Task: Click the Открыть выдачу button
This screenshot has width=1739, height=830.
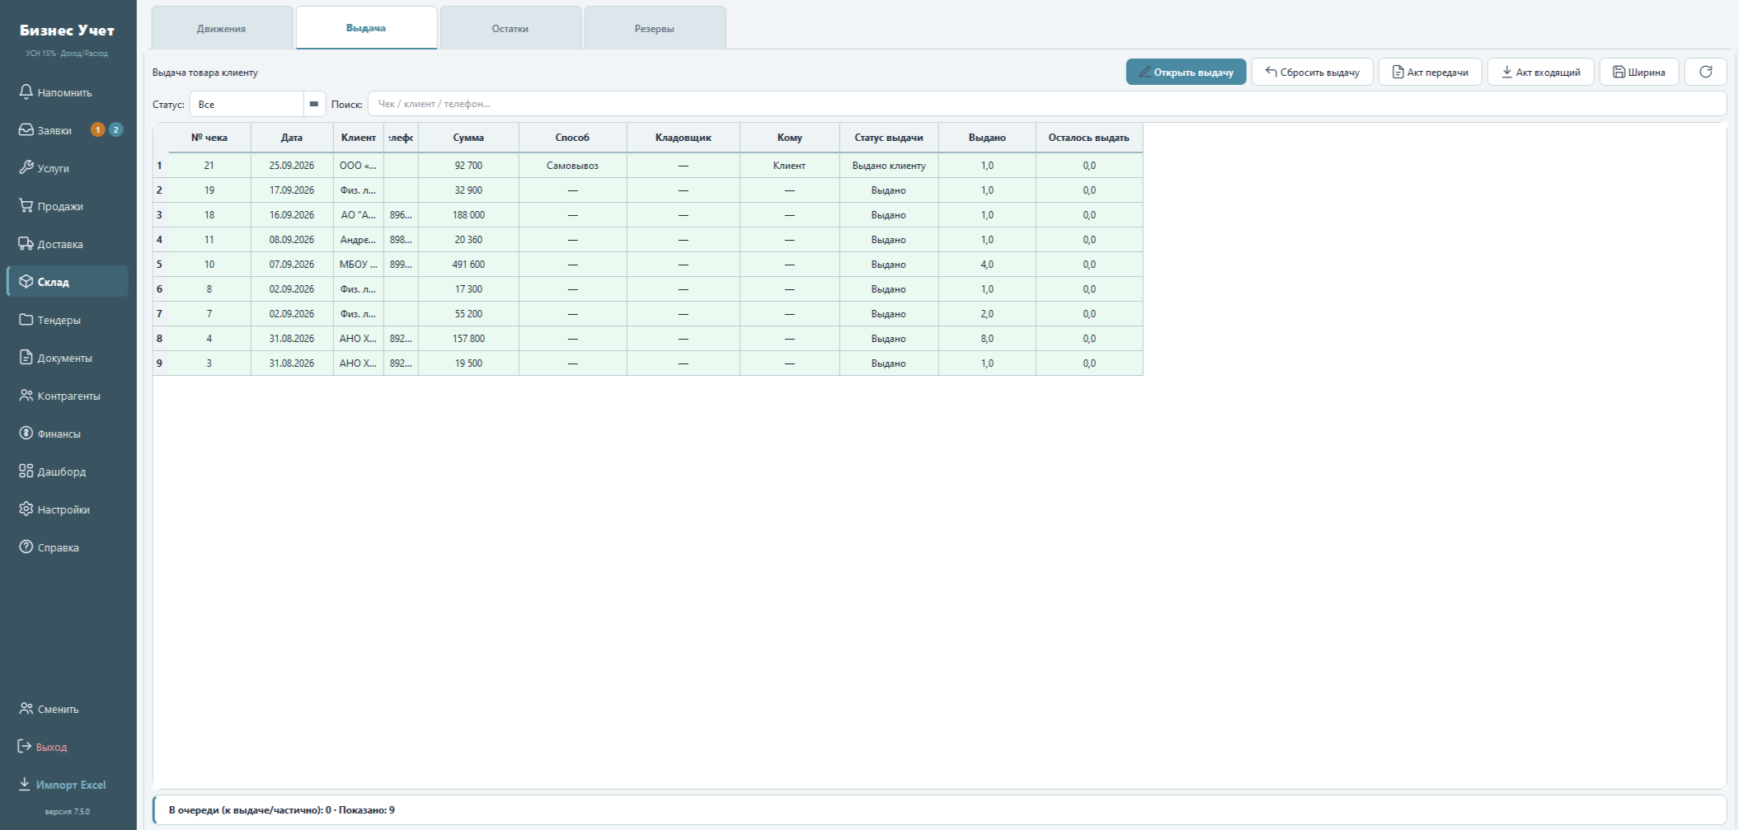Action: click(x=1186, y=72)
